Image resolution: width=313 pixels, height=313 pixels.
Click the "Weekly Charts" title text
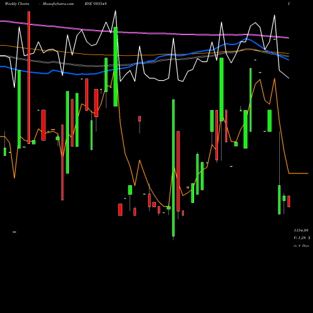click(x=17, y=4)
